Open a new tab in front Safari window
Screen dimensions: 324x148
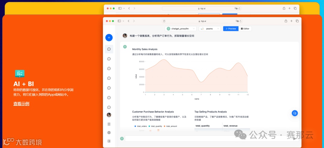coord(291,21)
